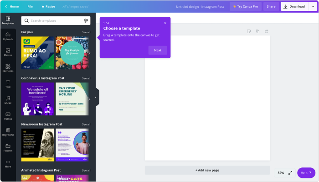Select the black newsroom quote template

click(x=38, y=145)
